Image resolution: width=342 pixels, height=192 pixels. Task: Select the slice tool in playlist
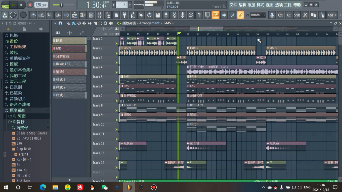(95, 23)
